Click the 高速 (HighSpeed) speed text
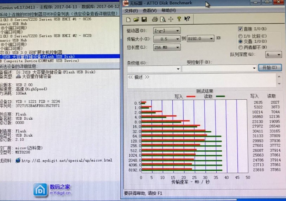Image resolution: width=286 pixels, height=201 pixels. pos(31,89)
